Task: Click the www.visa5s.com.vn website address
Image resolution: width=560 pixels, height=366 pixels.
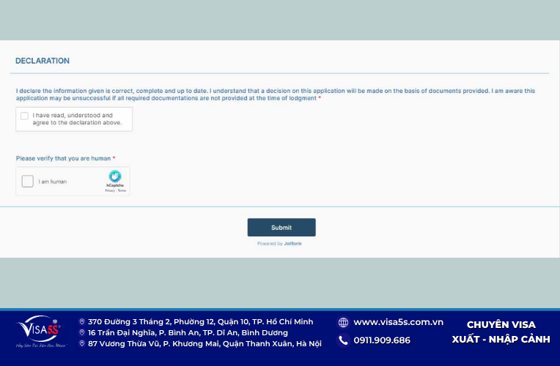Action: point(398,322)
